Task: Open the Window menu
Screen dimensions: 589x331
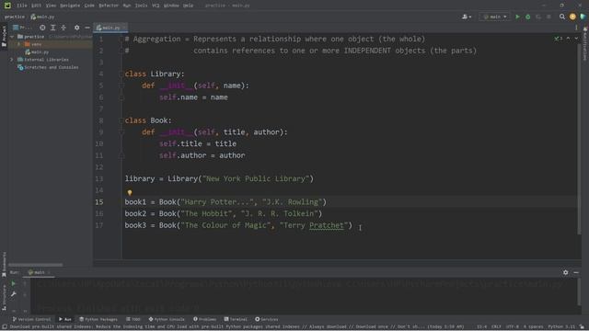Action: (x=171, y=6)
